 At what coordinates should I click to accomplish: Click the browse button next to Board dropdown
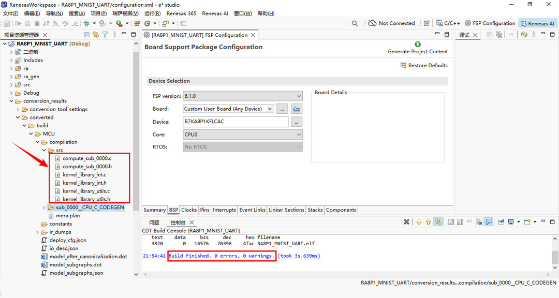coord(282,109)
